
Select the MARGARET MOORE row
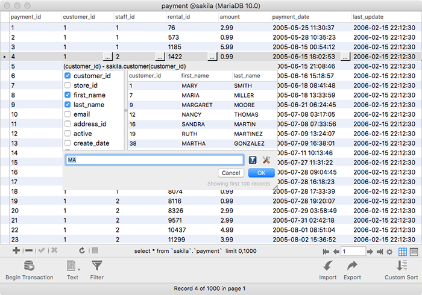point(203,105)
